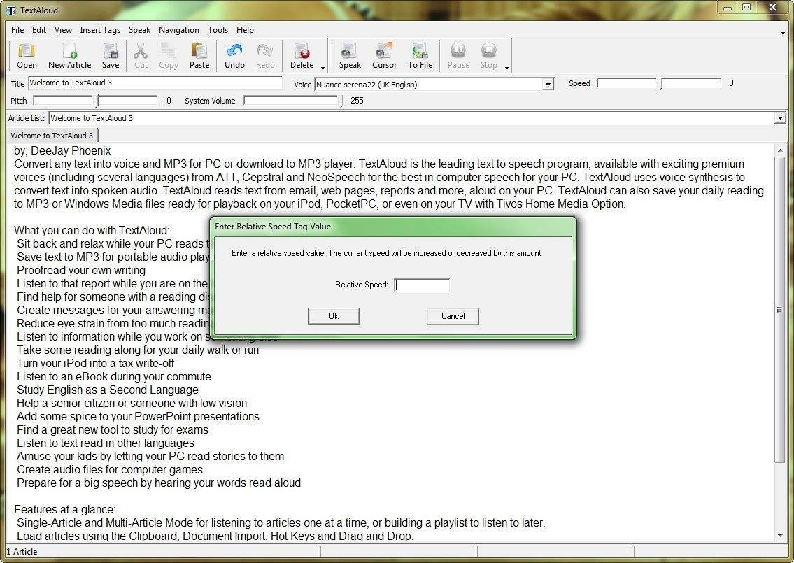The width and height of the screenshot is (794, 563).
Task: Click 'Study English as a Second Language' line
Action: [107, 390]
